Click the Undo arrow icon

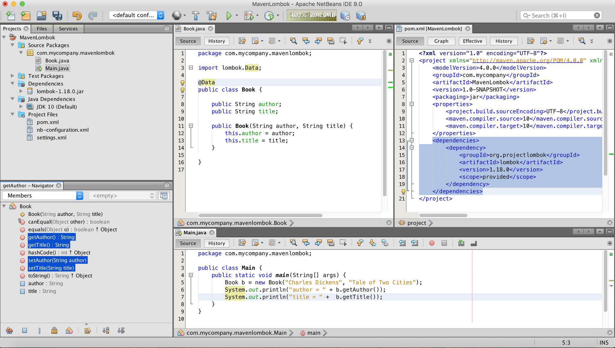pos(77,15)
